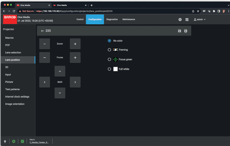Open the Maintenance tab
230x146 pixels.
pyautogui.click(x=129, y=19)
